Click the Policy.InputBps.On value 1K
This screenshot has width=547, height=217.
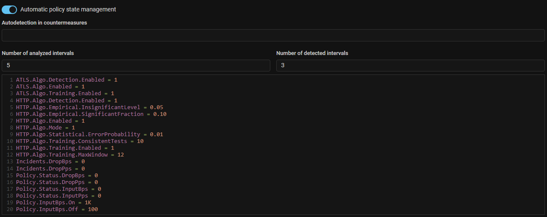click(x=88, y=203)
